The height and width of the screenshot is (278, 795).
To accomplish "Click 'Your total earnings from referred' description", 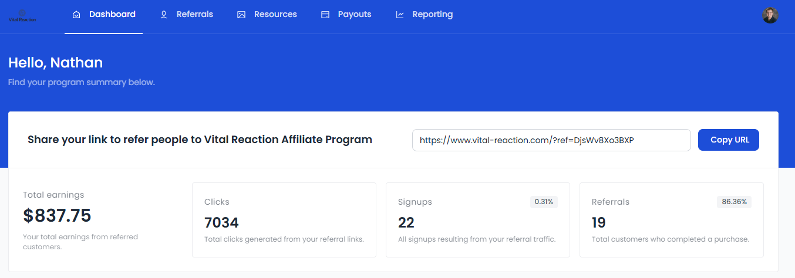I will pos(80,242).
